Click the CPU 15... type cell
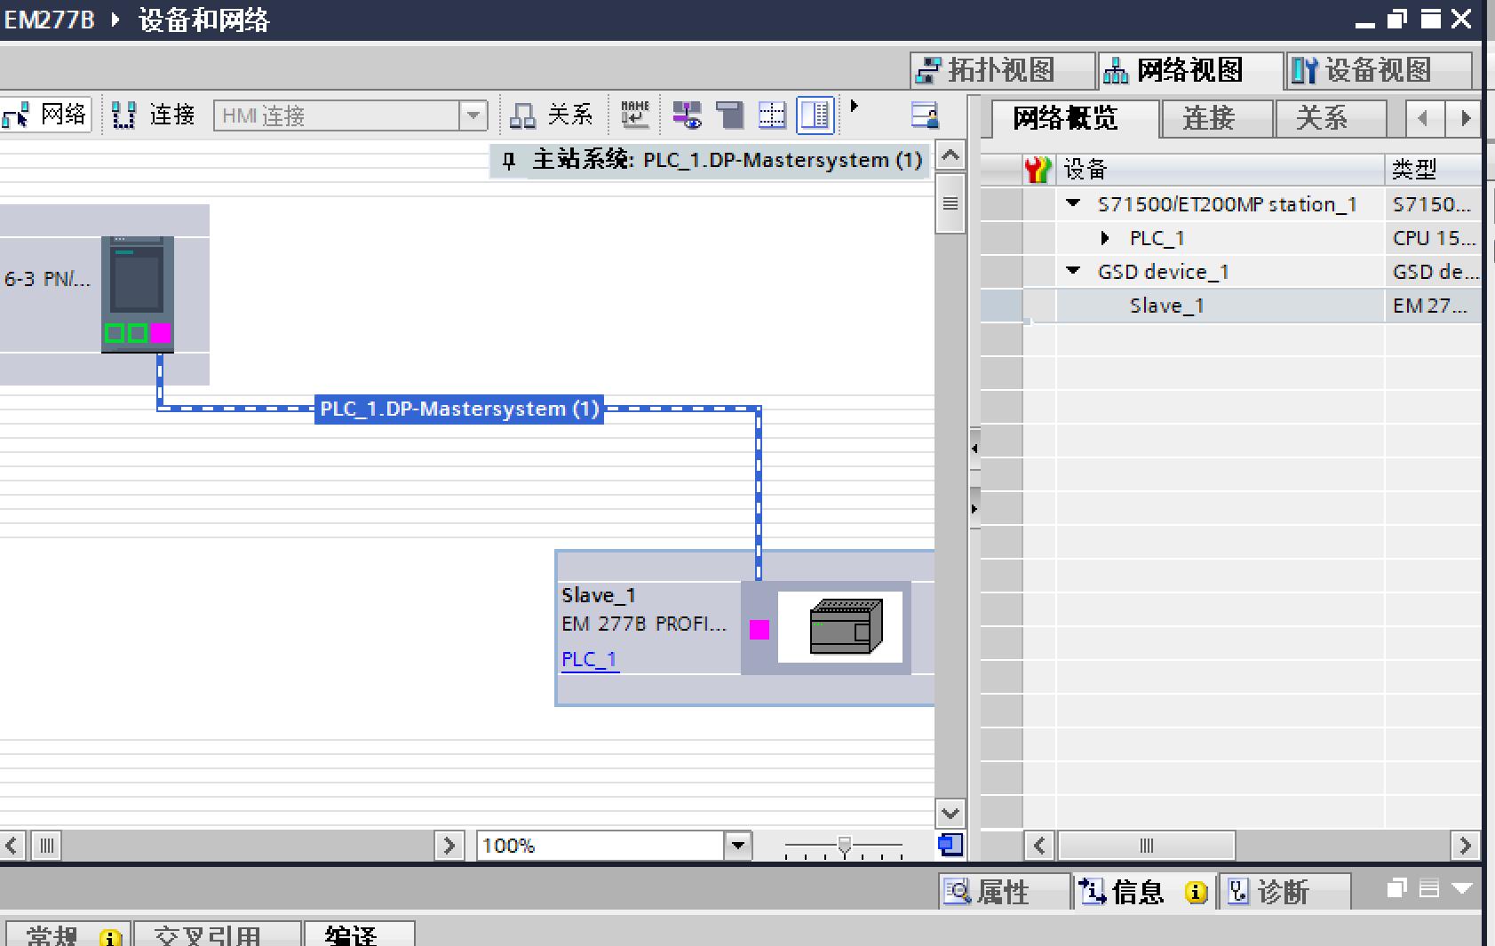 click(1433, 238)
